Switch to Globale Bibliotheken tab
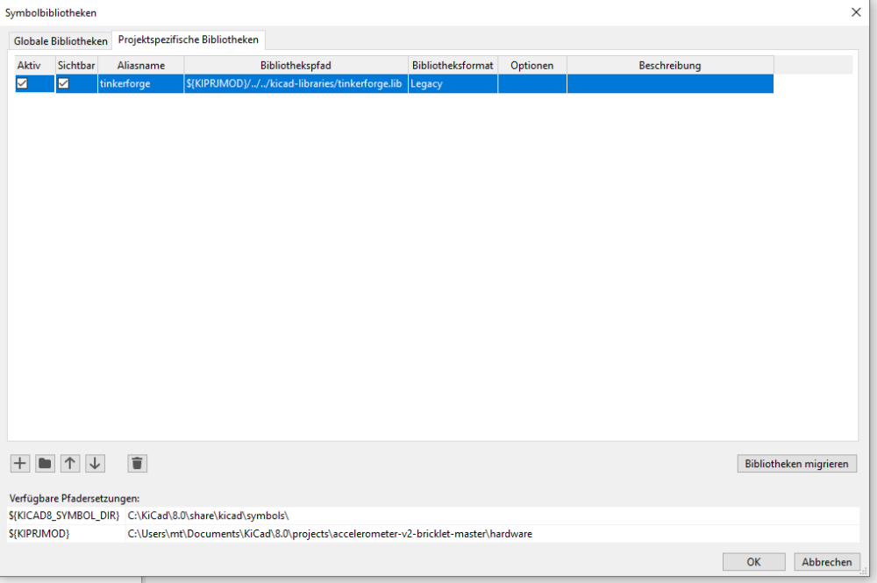This screenshot has height=583, width=877. (61, 41)
